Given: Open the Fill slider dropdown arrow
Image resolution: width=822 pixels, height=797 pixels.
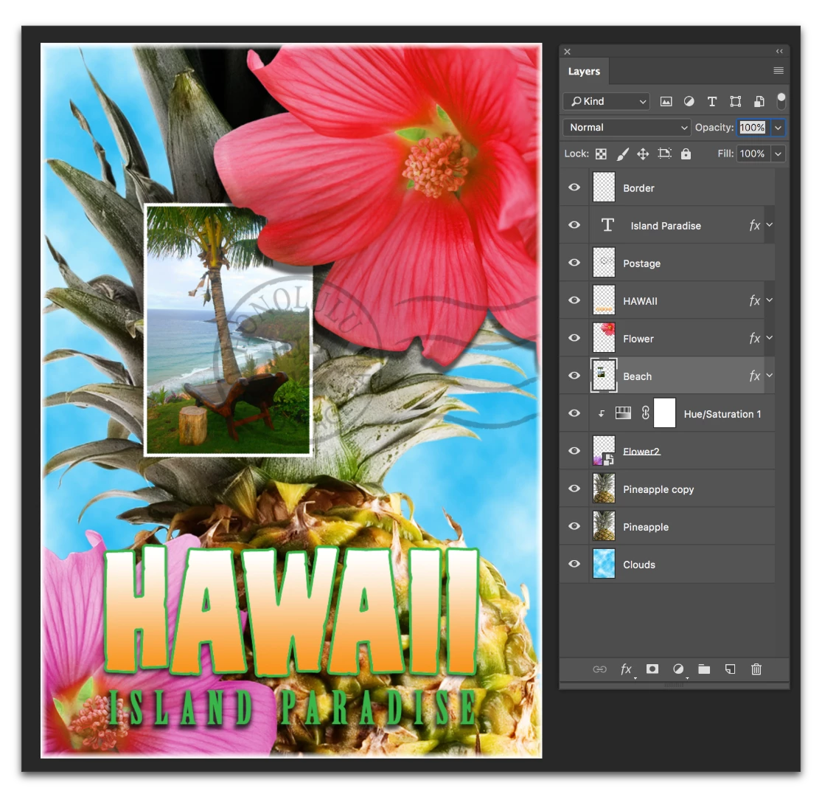Looking at the screenshot, I should pyautogui.click(x=778, y=153).
